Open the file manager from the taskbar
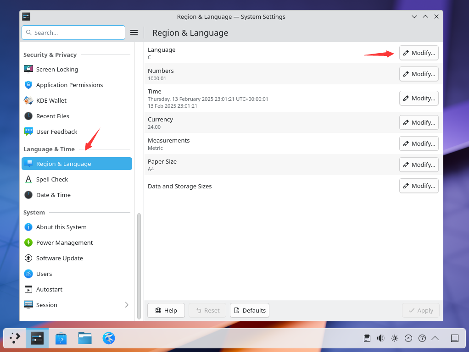 (85, 338)
